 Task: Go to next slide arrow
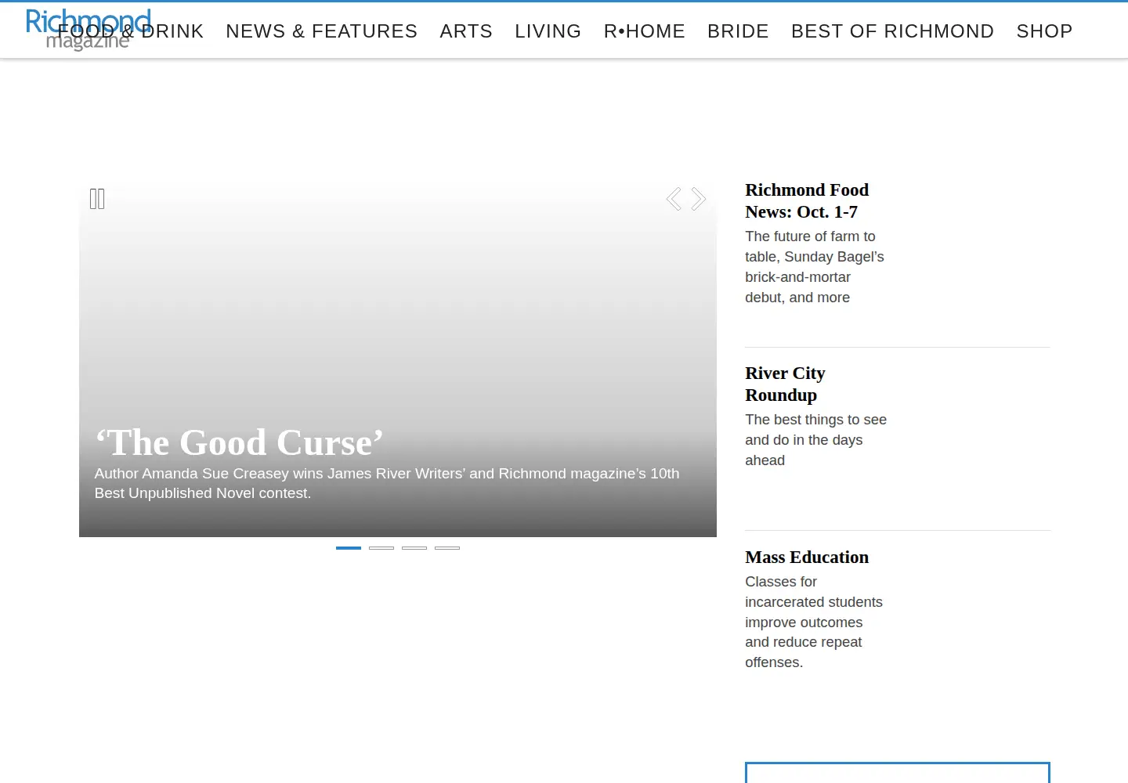[x=698, y=199]
